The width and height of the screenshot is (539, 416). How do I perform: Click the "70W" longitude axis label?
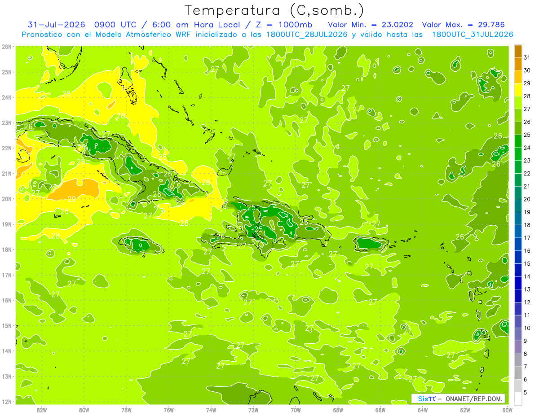(296, 410)
